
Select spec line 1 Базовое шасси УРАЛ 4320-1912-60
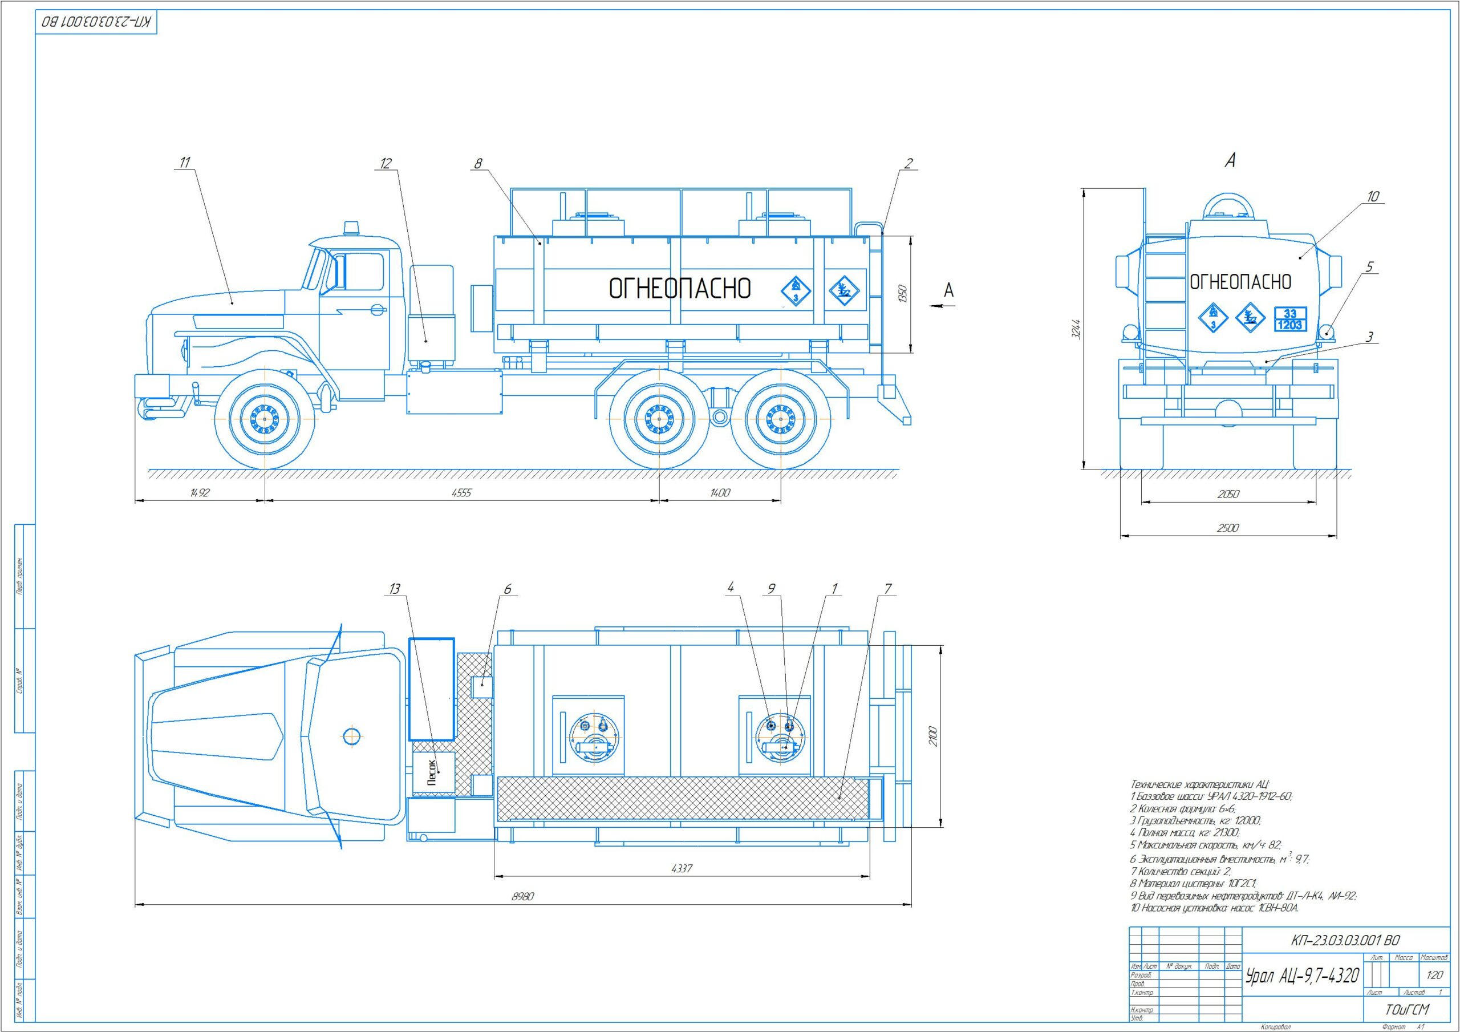pyautogui.click(x=1211, y=796)
